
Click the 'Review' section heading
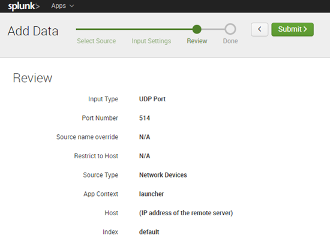coord(32,78)
